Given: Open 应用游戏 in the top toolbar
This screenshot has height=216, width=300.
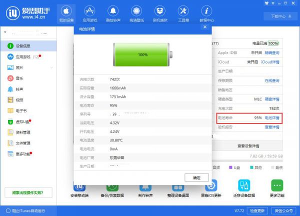Looking at the screenshot, I should point(89,14).
